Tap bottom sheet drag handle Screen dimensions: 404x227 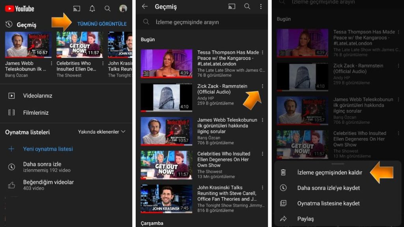pyautogui.click(x=338, y=164)
